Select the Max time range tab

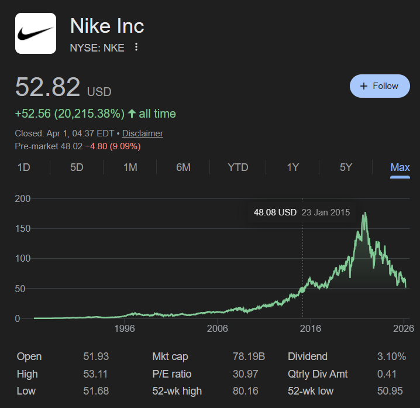(x=400, y=167)
